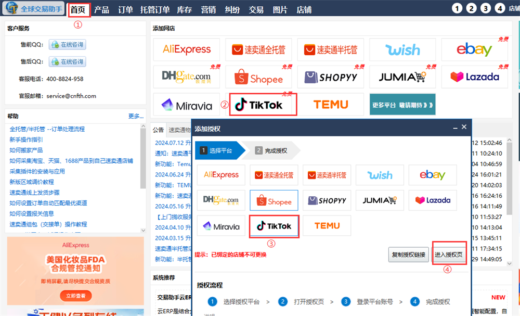Open 店铺 menu
The height and width of the screenshot is (316, 520).
(x=304, y=10)
